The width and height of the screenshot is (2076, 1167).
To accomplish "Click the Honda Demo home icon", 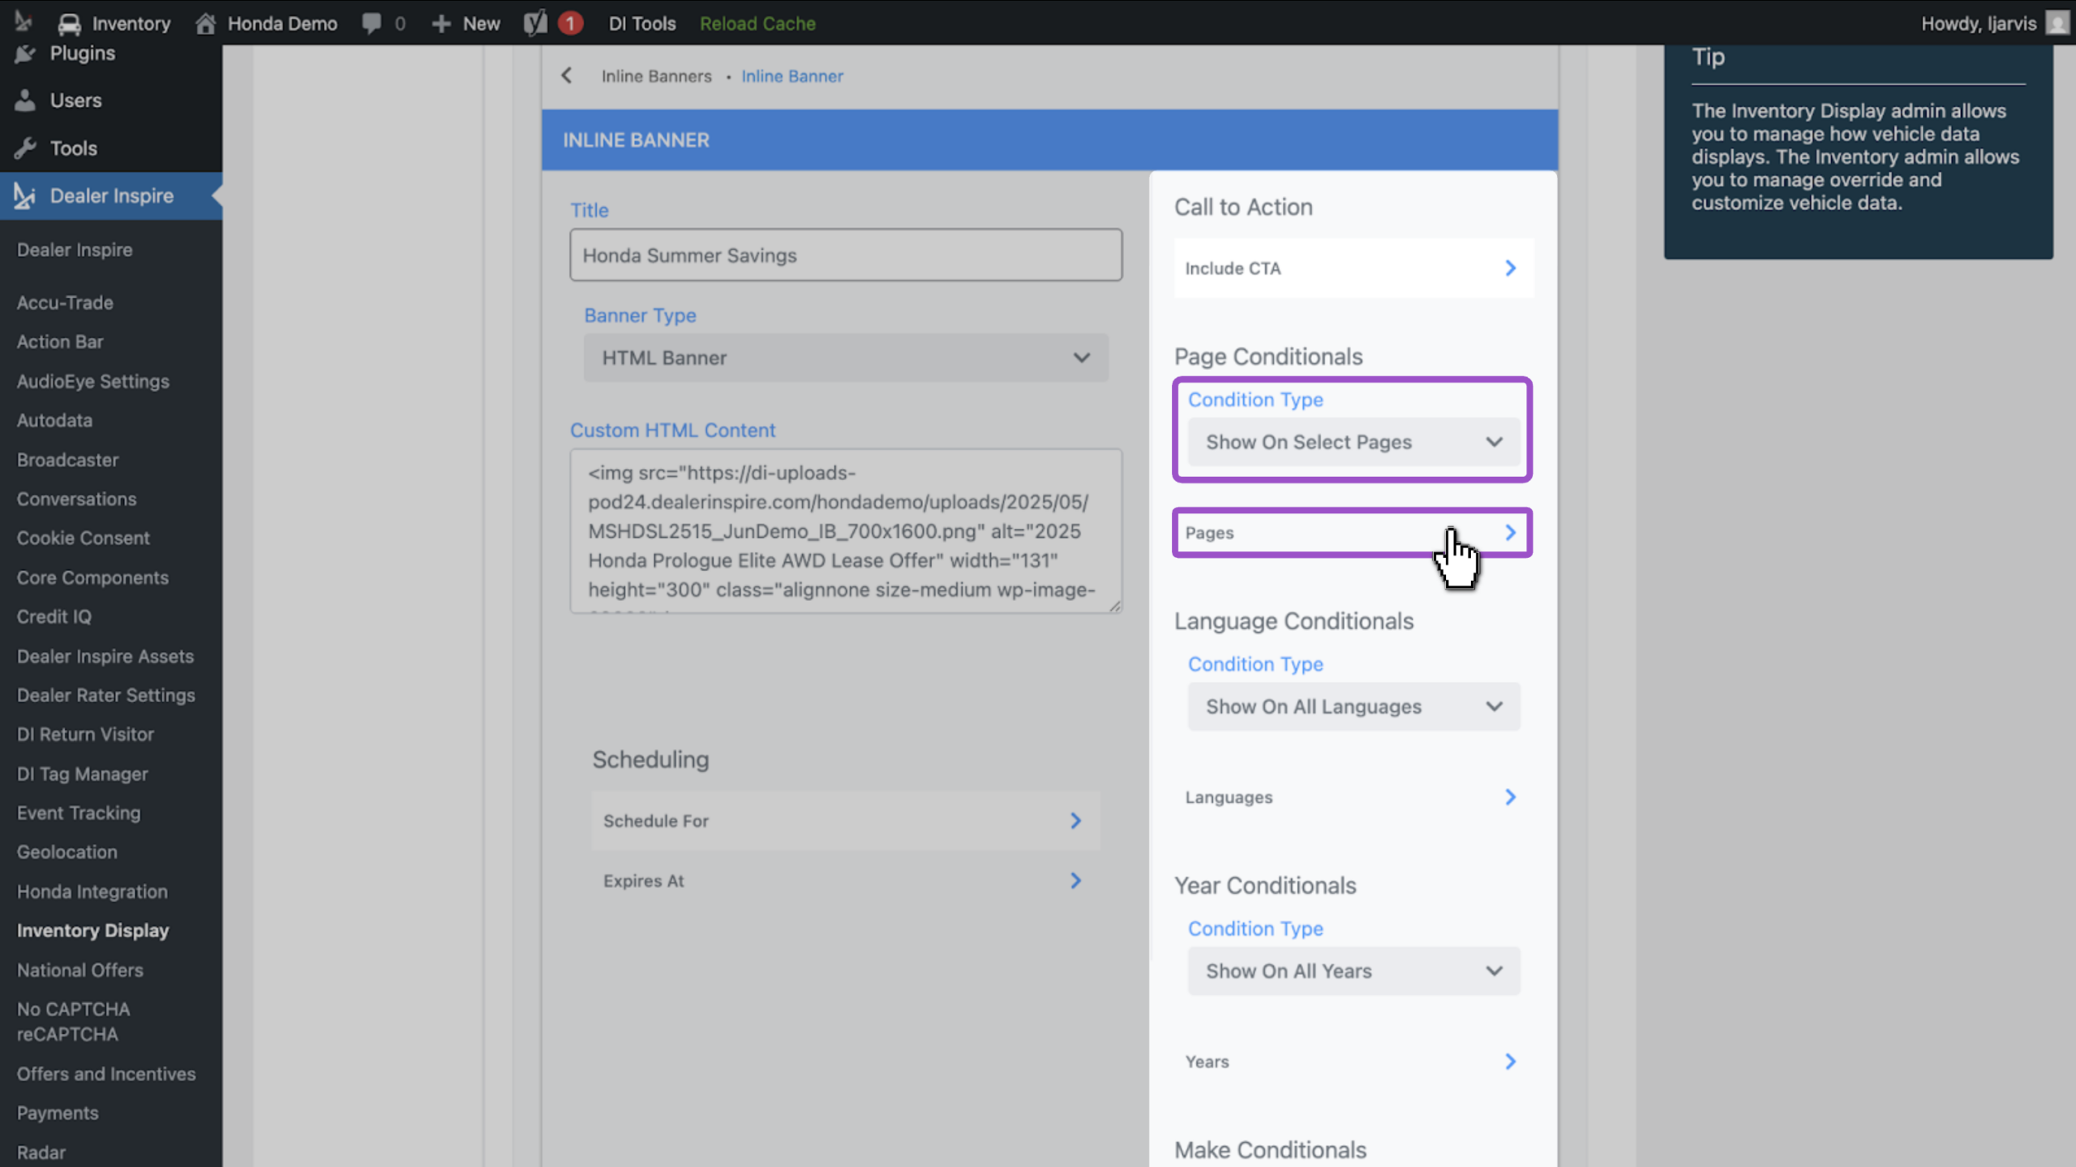I will click(x=205, y=24).
